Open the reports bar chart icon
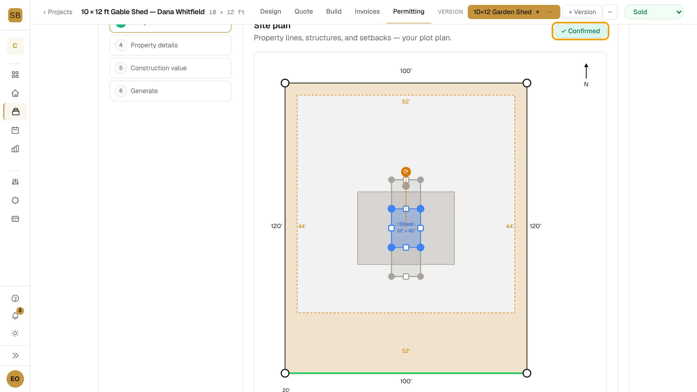 tap(15, 149)
